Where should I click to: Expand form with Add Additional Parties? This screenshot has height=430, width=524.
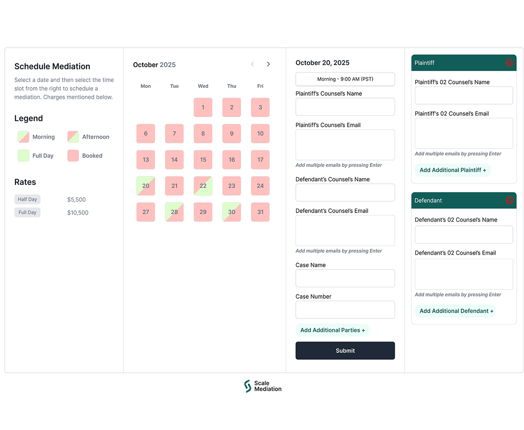(332, 330)
